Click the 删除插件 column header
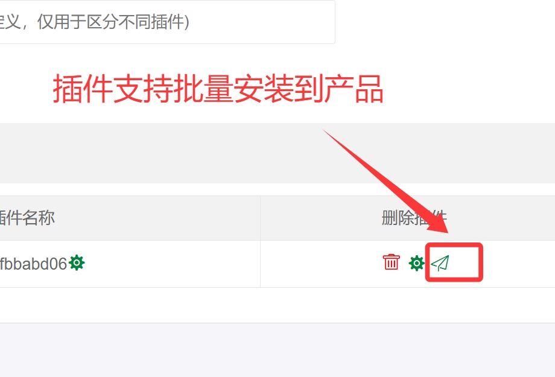Screen dimensions: 555x377 414,218
